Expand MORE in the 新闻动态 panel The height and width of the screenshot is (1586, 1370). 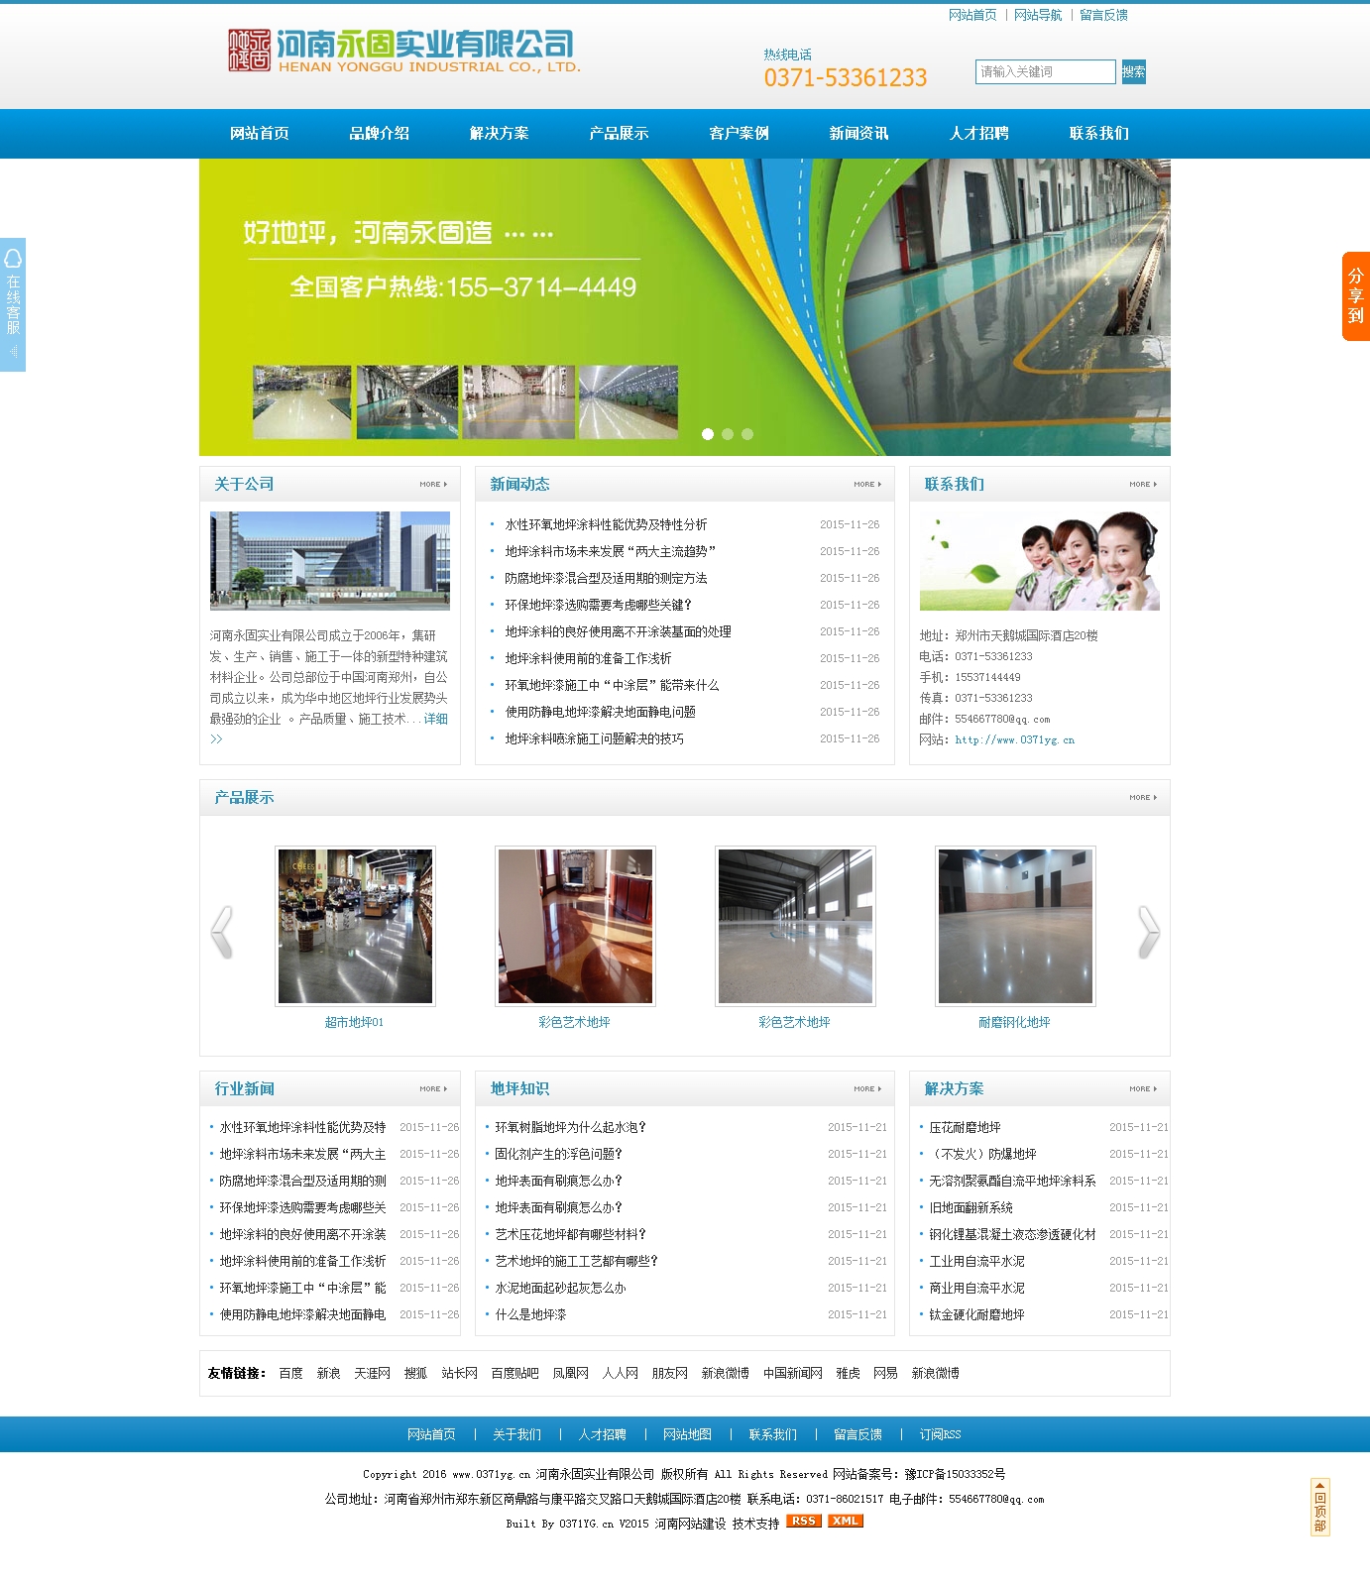(867, 485)
